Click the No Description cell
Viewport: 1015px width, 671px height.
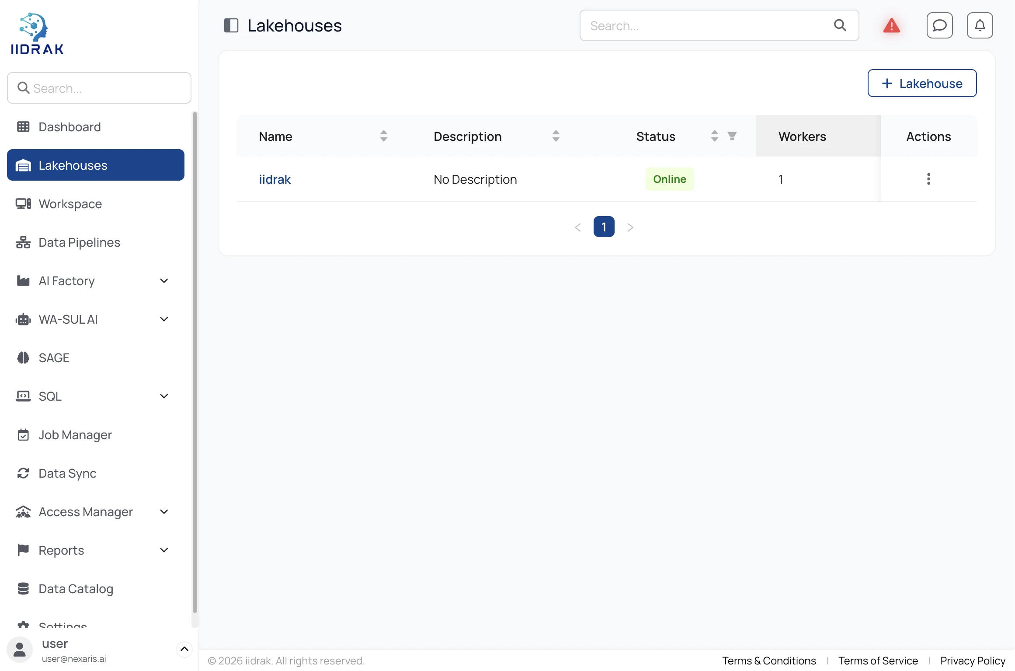(475, 179)
